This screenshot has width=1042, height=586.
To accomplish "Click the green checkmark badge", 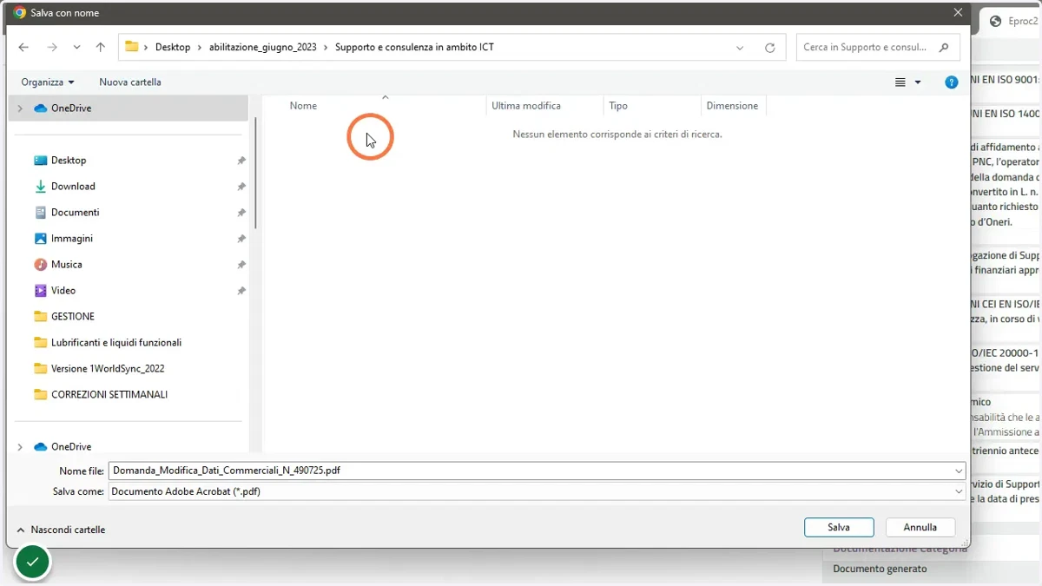I will [x=32, y=563].
